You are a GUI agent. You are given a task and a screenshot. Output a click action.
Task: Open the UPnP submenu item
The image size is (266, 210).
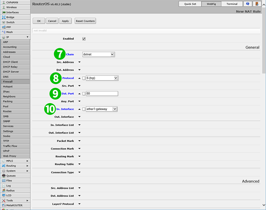(15, 151)
